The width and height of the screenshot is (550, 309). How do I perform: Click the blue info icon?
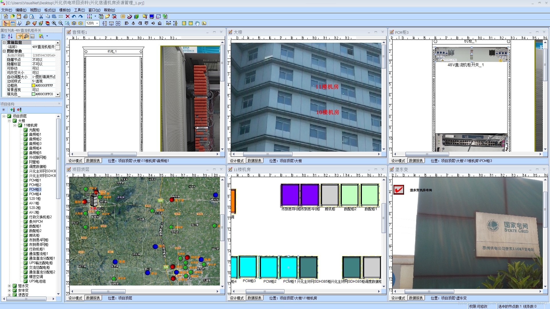point(19,23)
